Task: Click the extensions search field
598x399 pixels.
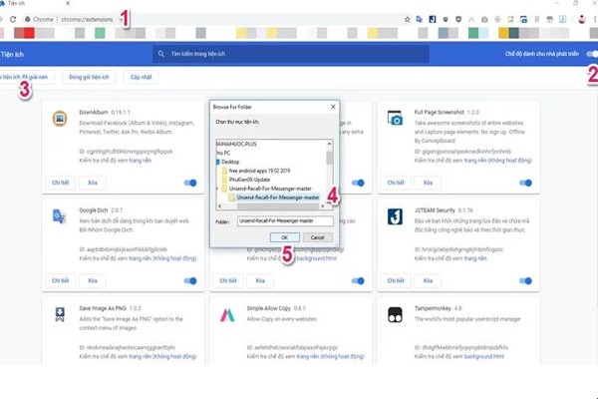Action: (291, 54)
